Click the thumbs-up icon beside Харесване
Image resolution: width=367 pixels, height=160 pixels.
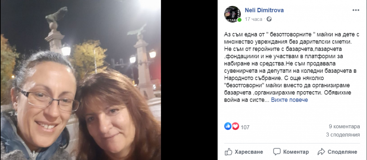(228, 151)
